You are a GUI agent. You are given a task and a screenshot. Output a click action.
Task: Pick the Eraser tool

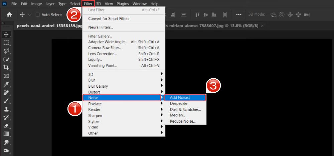click(x=6, y=126)
